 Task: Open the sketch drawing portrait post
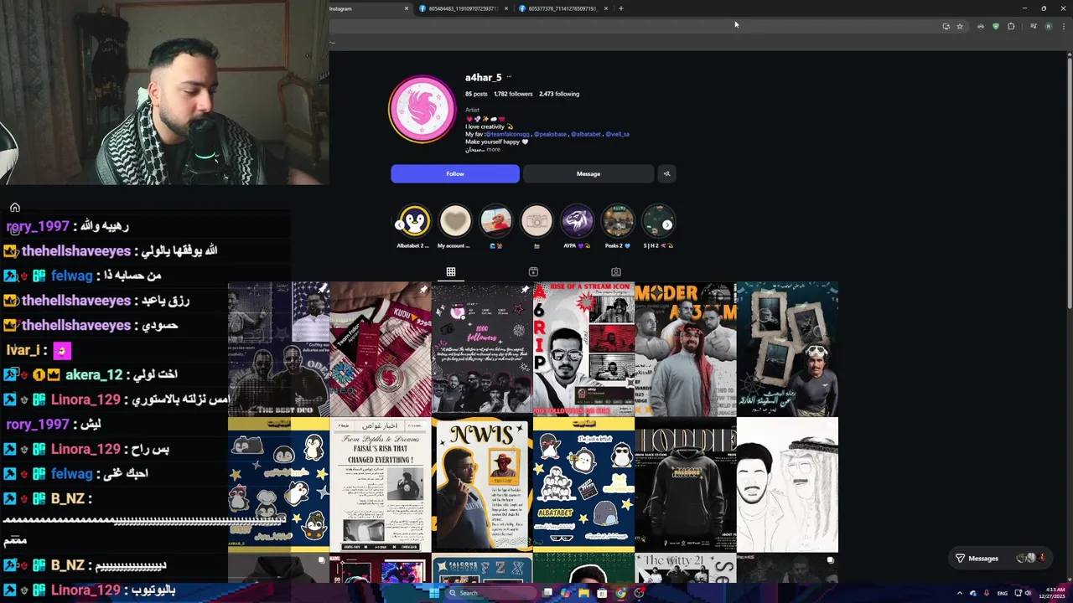787,485
